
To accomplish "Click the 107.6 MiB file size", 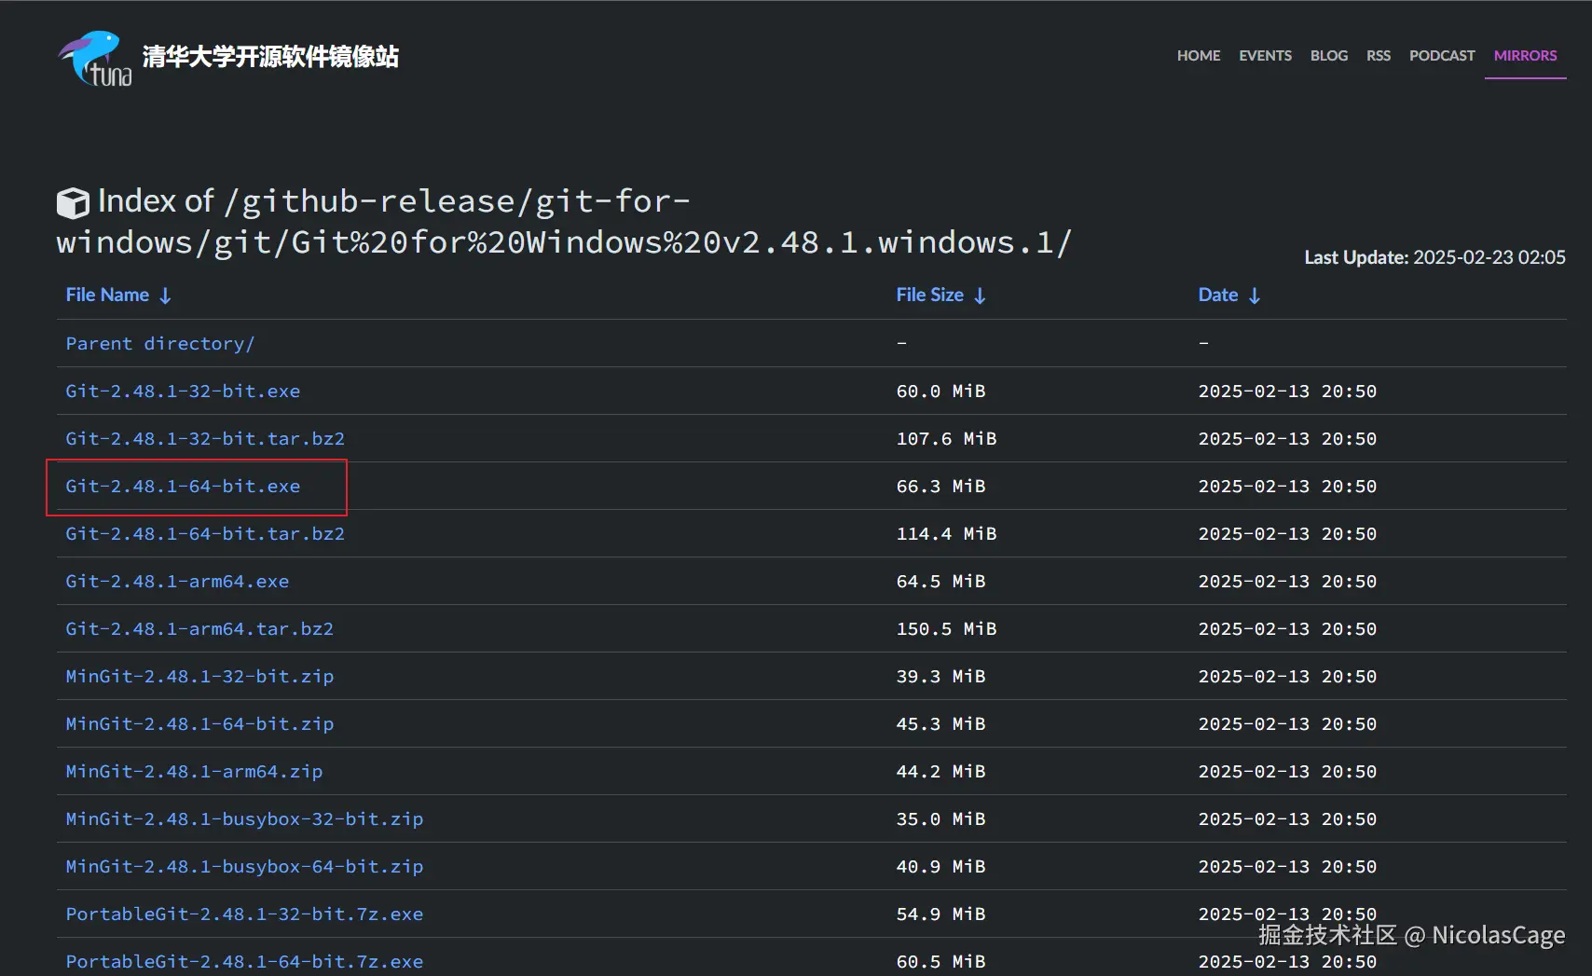I will [946, 439].
